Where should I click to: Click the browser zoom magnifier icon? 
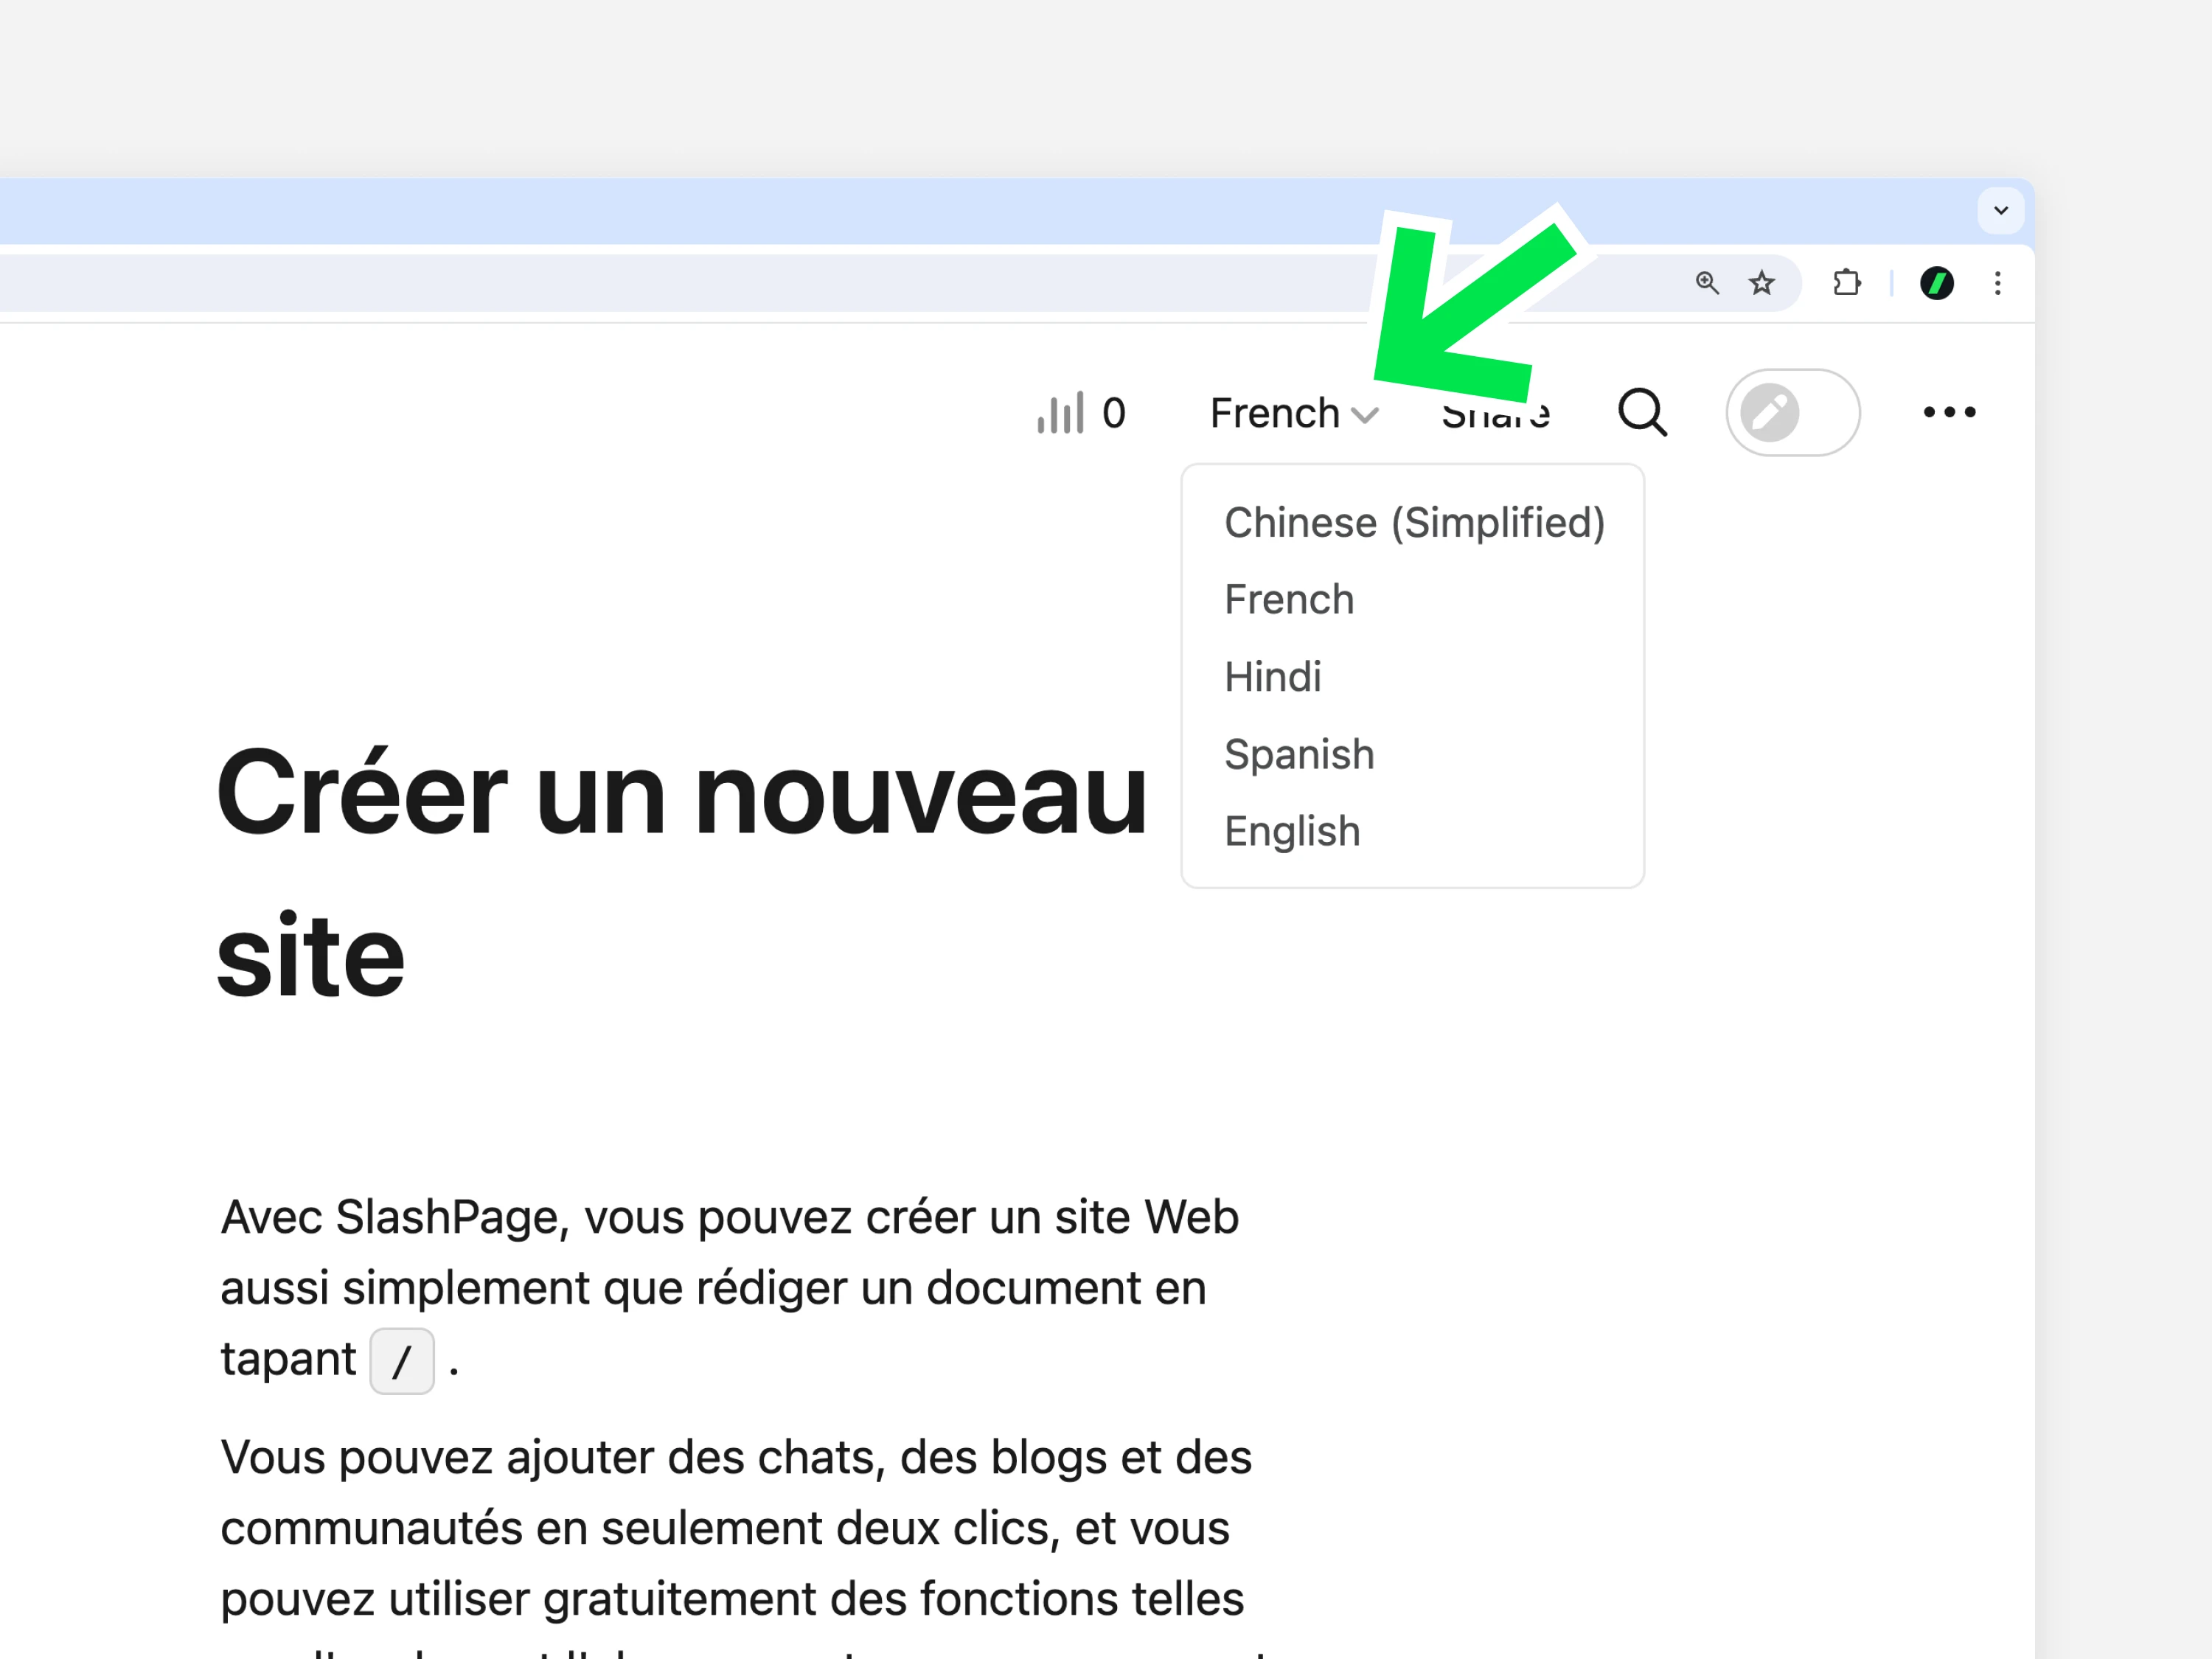(x=1707, y=283)
